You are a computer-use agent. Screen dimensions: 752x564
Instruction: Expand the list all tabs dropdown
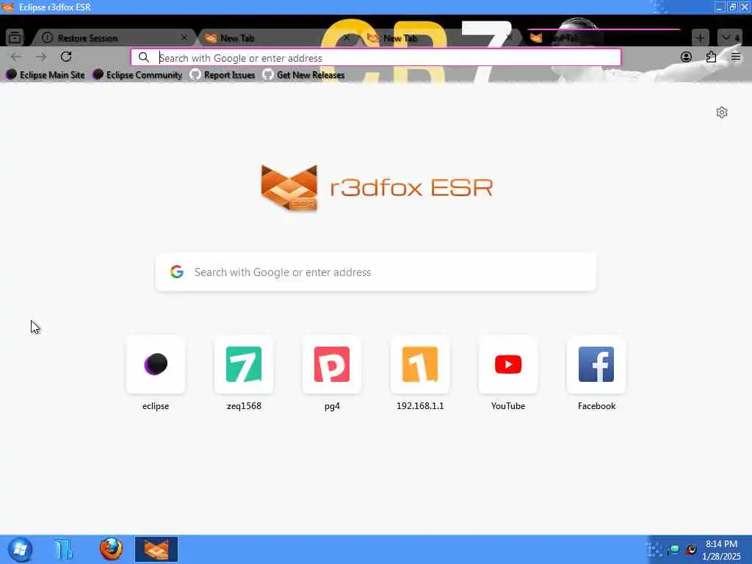pyautogui.click(x=730, y=37)
